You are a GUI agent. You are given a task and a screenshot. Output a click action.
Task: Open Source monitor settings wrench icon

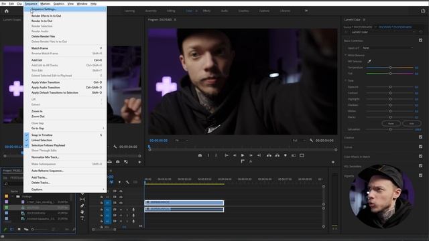coord(115,147)
